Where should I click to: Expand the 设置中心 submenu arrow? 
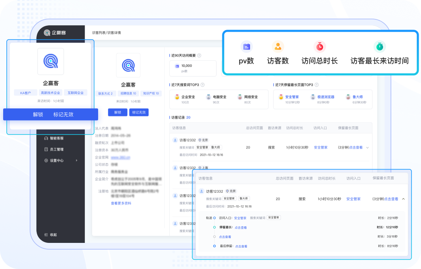(x=76, y=161)
